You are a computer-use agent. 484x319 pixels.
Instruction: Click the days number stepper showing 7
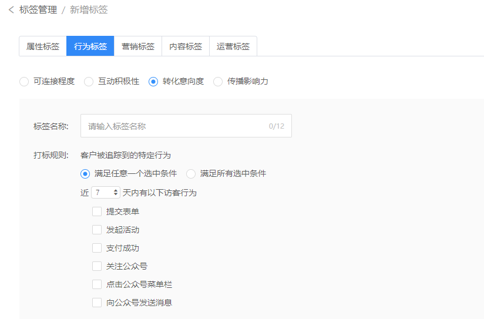[x=106, y=193]
